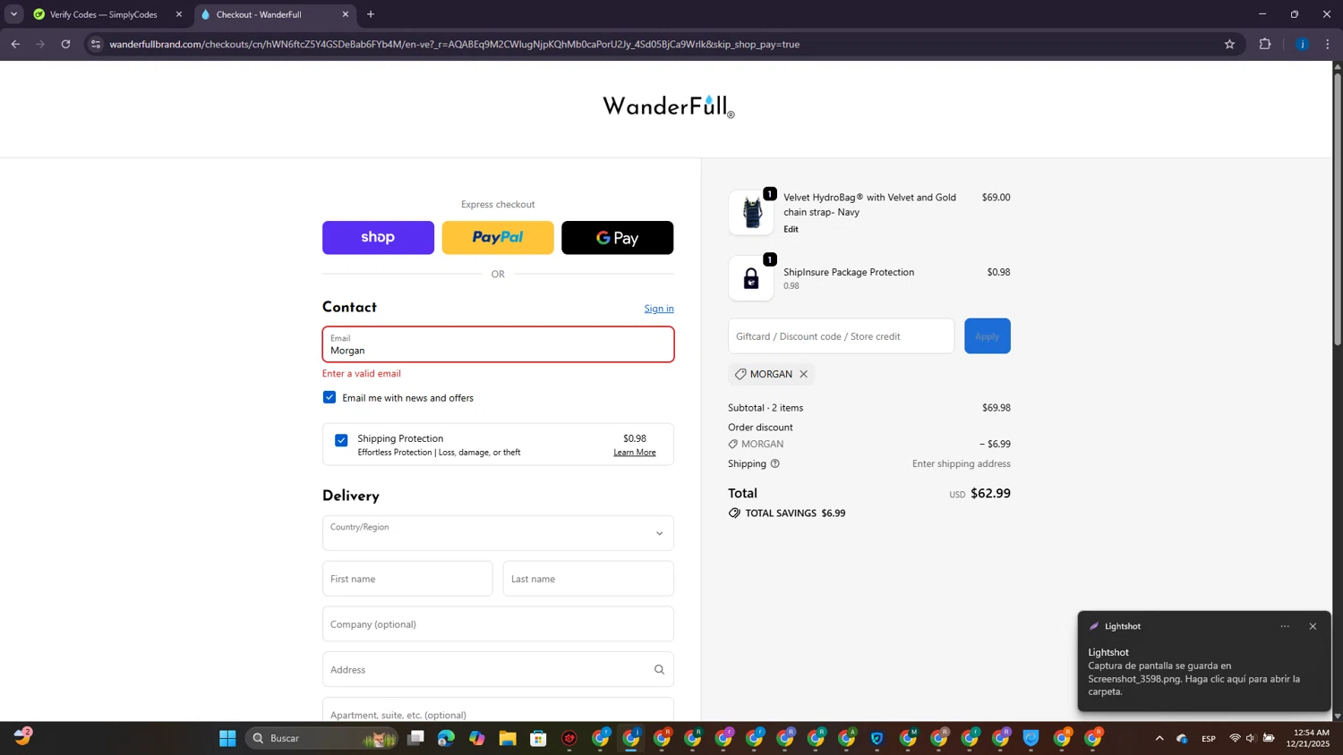
Task: Open the Windows Start menu
Action: 227,738
